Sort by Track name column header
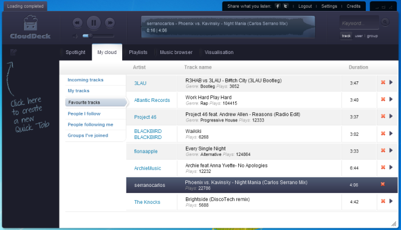Image resolution: width=401 pixels, height=230 pixels. (x=197, y=67)
